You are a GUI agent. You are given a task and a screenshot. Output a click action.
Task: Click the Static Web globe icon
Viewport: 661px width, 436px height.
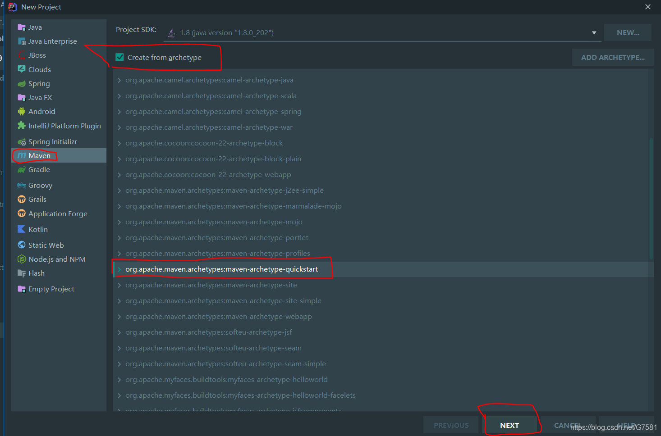(x=21, y=245)
